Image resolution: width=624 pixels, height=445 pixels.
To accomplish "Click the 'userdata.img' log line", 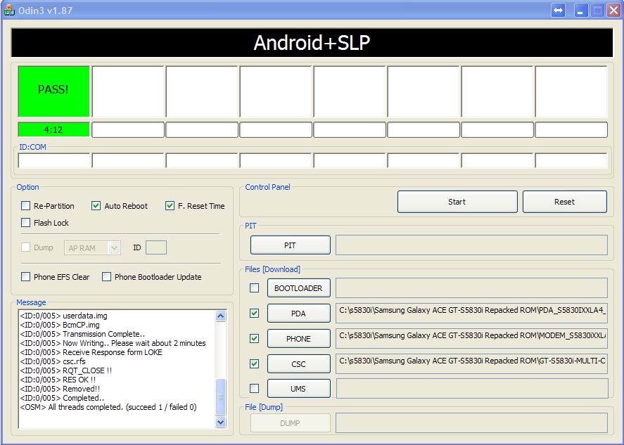I will click(64, 316).
